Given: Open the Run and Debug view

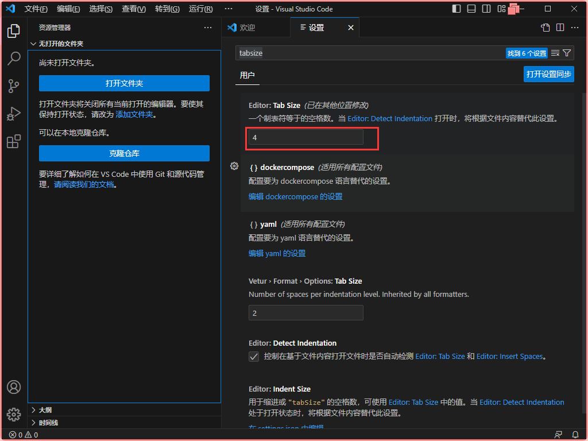Looking at the screenshot, I should (x=14, y=114).
